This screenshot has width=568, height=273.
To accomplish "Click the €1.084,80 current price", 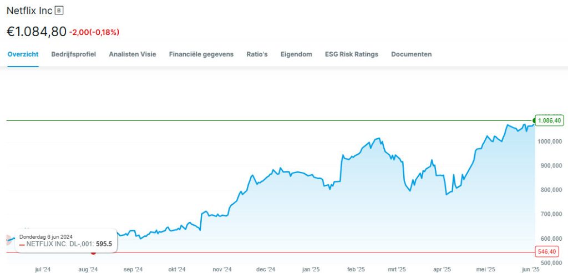I will click(36, 32).
